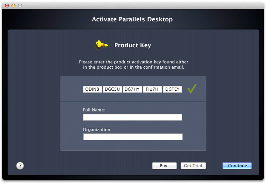Close the activation window with red button
The width and height of the screenshot is (266, 184).
pyautogui.click(x=7, y=6)
